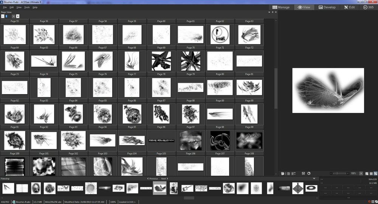Select Page 98 thumbnail
The image size is (378, 204).
(220, 140)
